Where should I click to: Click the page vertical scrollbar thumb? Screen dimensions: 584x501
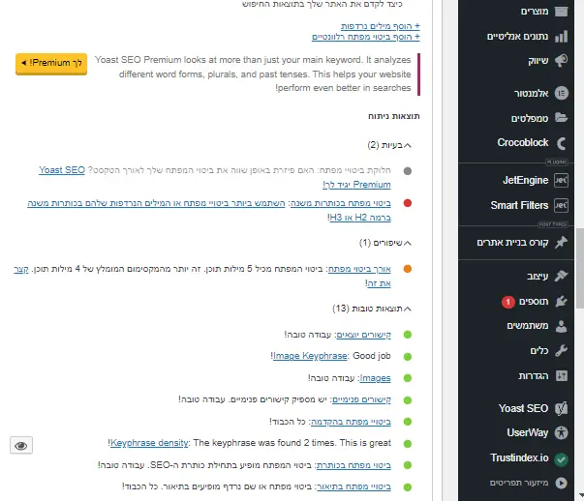pyautogui.click(x=580, y=268)
